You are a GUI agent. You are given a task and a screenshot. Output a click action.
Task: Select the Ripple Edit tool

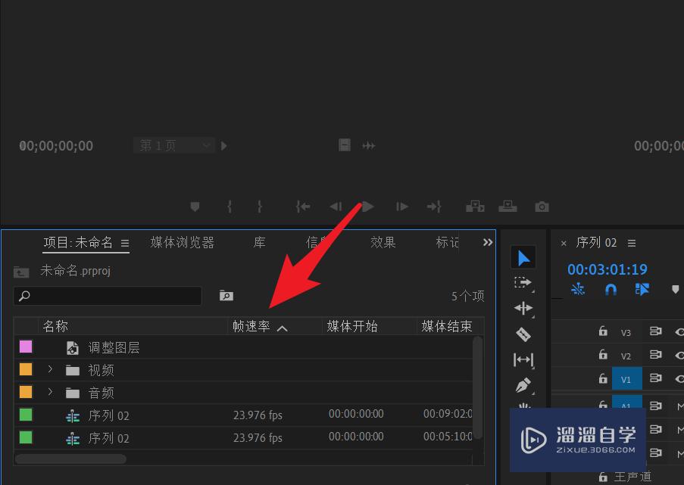523,308
